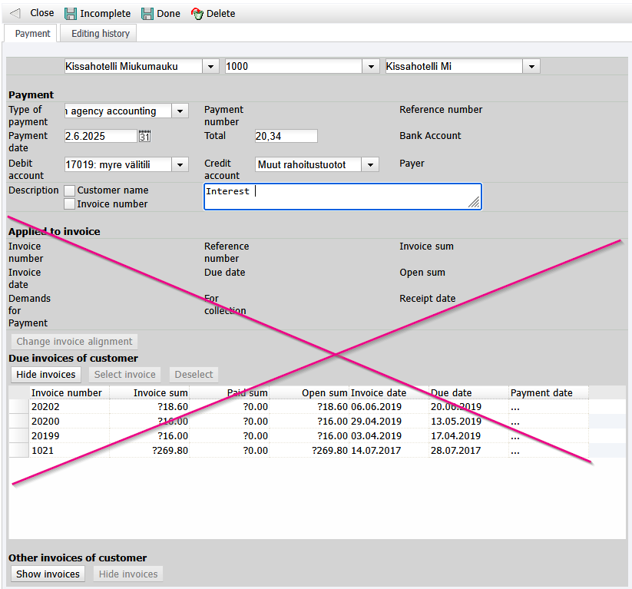
Task: Click open sum ?269.80
Action: click(x=329, y=450)
